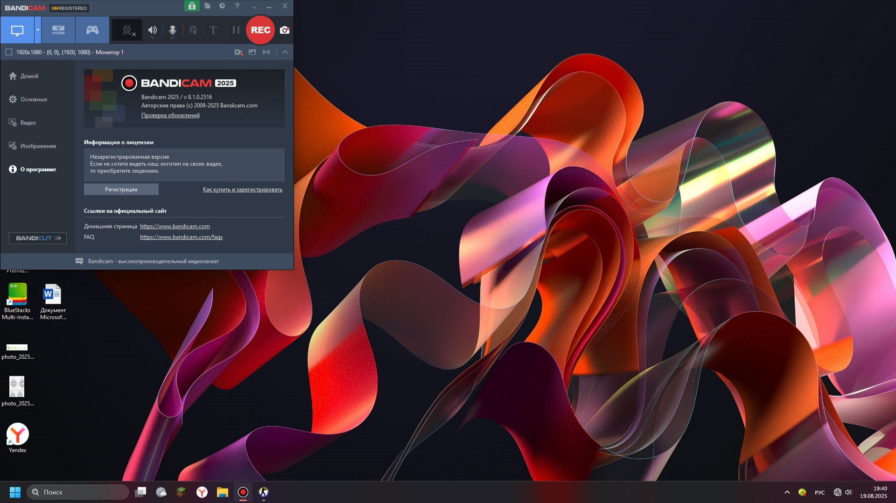The image size is (896, 503).
Task: Open the Windows Start menu
Action: tap(15, 492)
